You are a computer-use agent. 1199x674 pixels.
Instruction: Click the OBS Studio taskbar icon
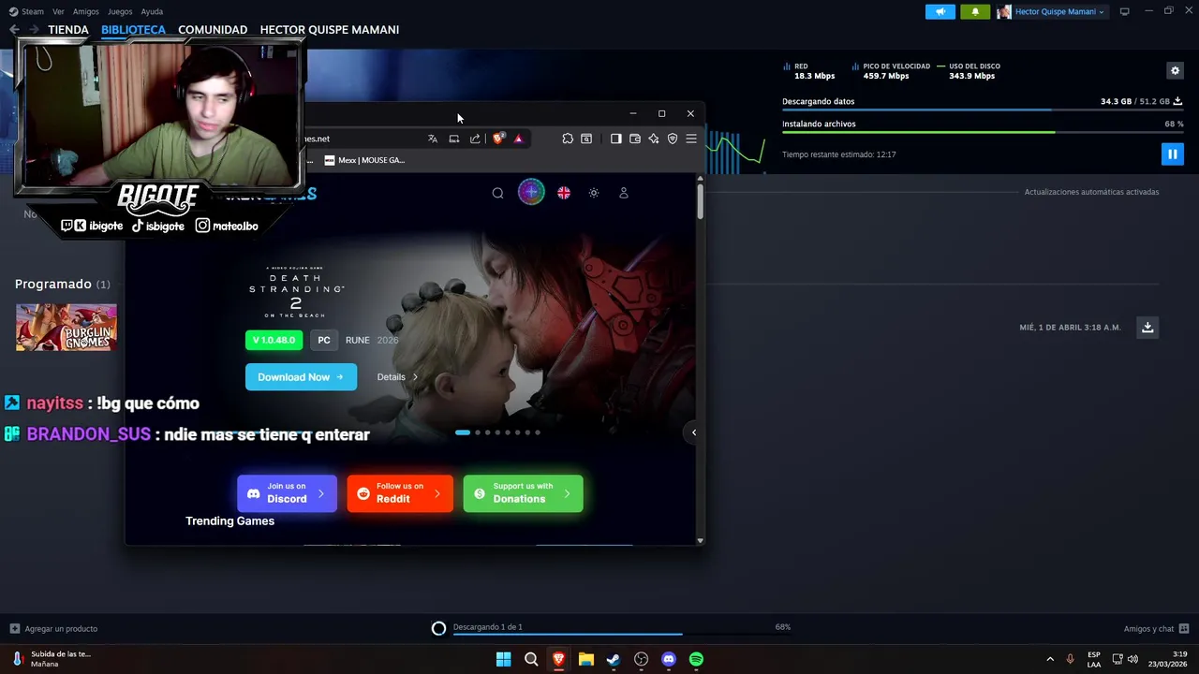click(641, 659)
